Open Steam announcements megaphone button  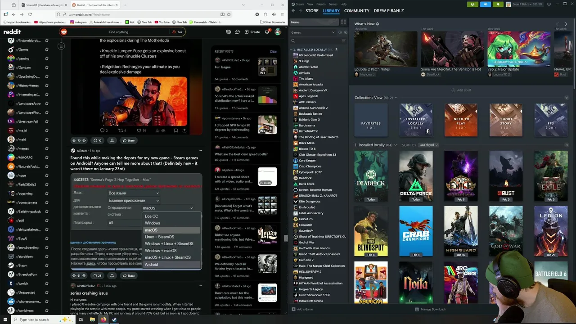[x=486, y=4]
